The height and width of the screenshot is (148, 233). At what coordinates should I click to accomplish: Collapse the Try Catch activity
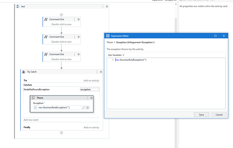click(101, 72)
